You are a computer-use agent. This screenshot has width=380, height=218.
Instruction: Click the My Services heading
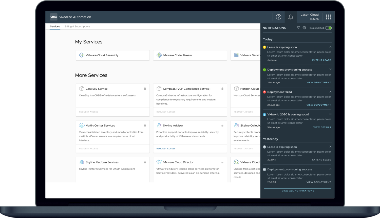pyautogui.click(x=89, y=42)
